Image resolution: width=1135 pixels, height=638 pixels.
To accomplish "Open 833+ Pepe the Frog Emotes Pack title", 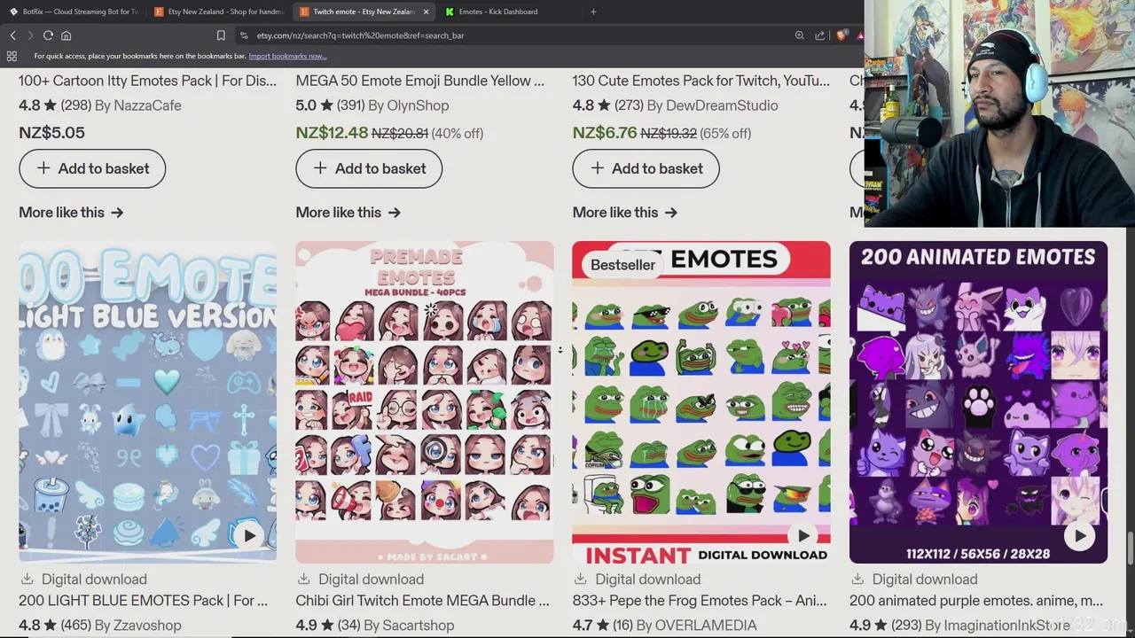I will (x=700, y=601).
